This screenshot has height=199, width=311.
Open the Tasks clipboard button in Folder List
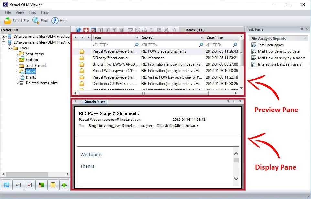[30, 185]
